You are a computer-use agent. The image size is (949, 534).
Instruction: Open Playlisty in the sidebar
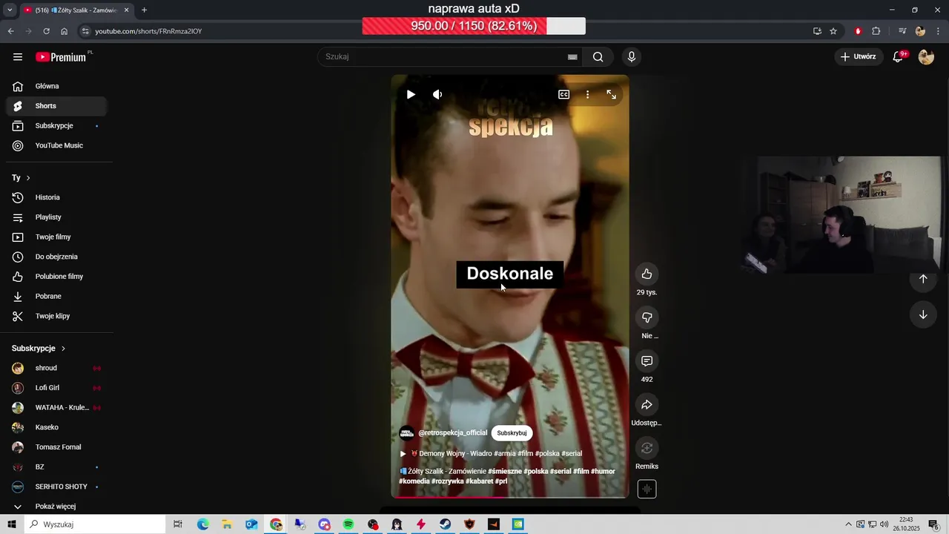56,217
